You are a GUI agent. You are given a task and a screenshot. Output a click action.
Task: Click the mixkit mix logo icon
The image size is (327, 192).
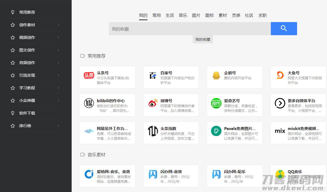tap(280, 131)
